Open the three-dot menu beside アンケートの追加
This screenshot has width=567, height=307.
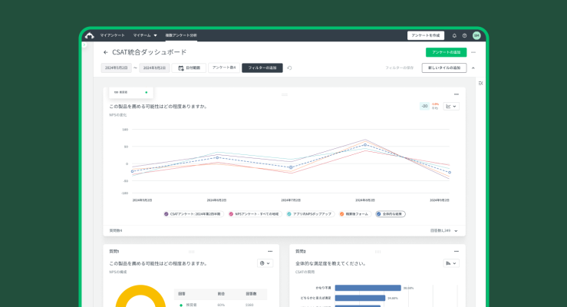pos(473,52)
